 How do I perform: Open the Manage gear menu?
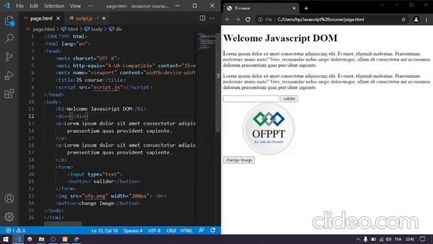[x=9, y=217]
